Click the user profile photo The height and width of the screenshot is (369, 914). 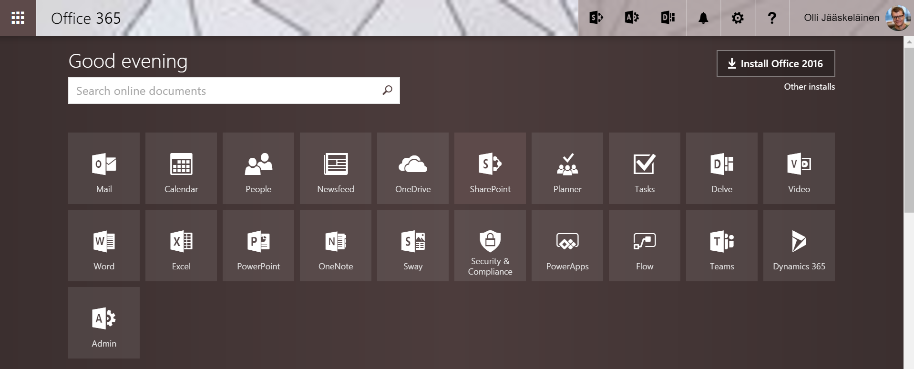coord(898,18)
